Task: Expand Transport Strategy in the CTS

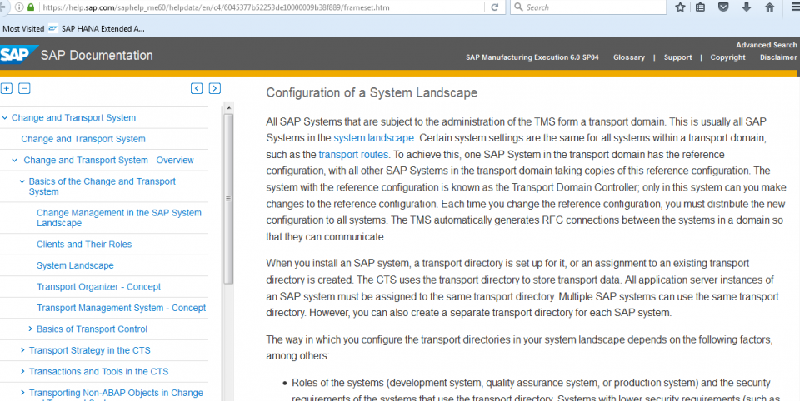Action: [22, 350]
